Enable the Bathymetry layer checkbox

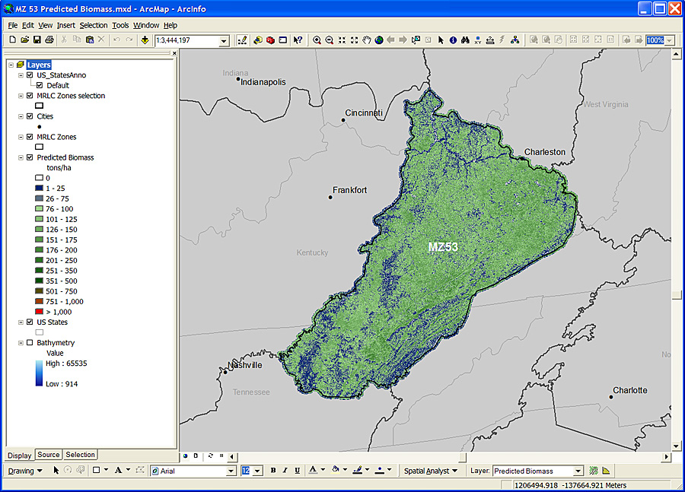pos(30,343)
